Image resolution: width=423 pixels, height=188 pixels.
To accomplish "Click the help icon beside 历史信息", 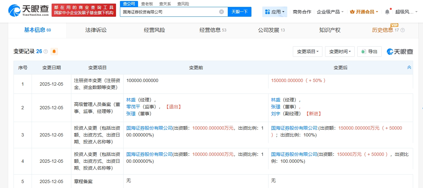I will (403, 30).
